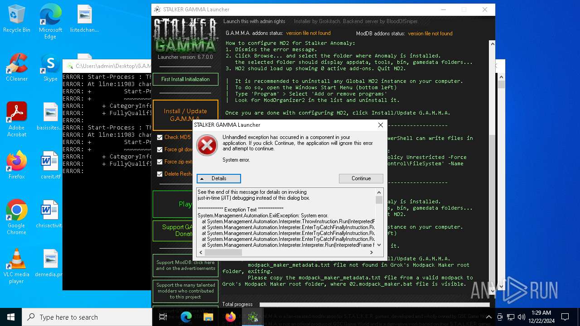Open the volume control tray icon
This screenshot has width=580, height=326.
tap(521, 317)
